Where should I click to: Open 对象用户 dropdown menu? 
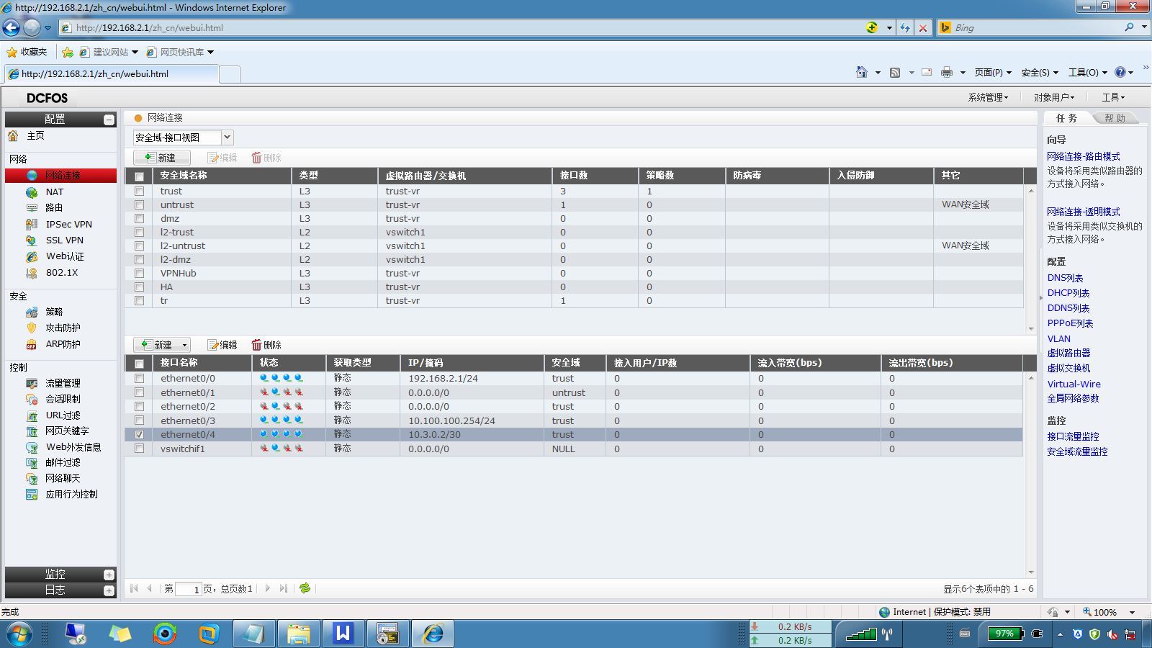click(1054, 97)
